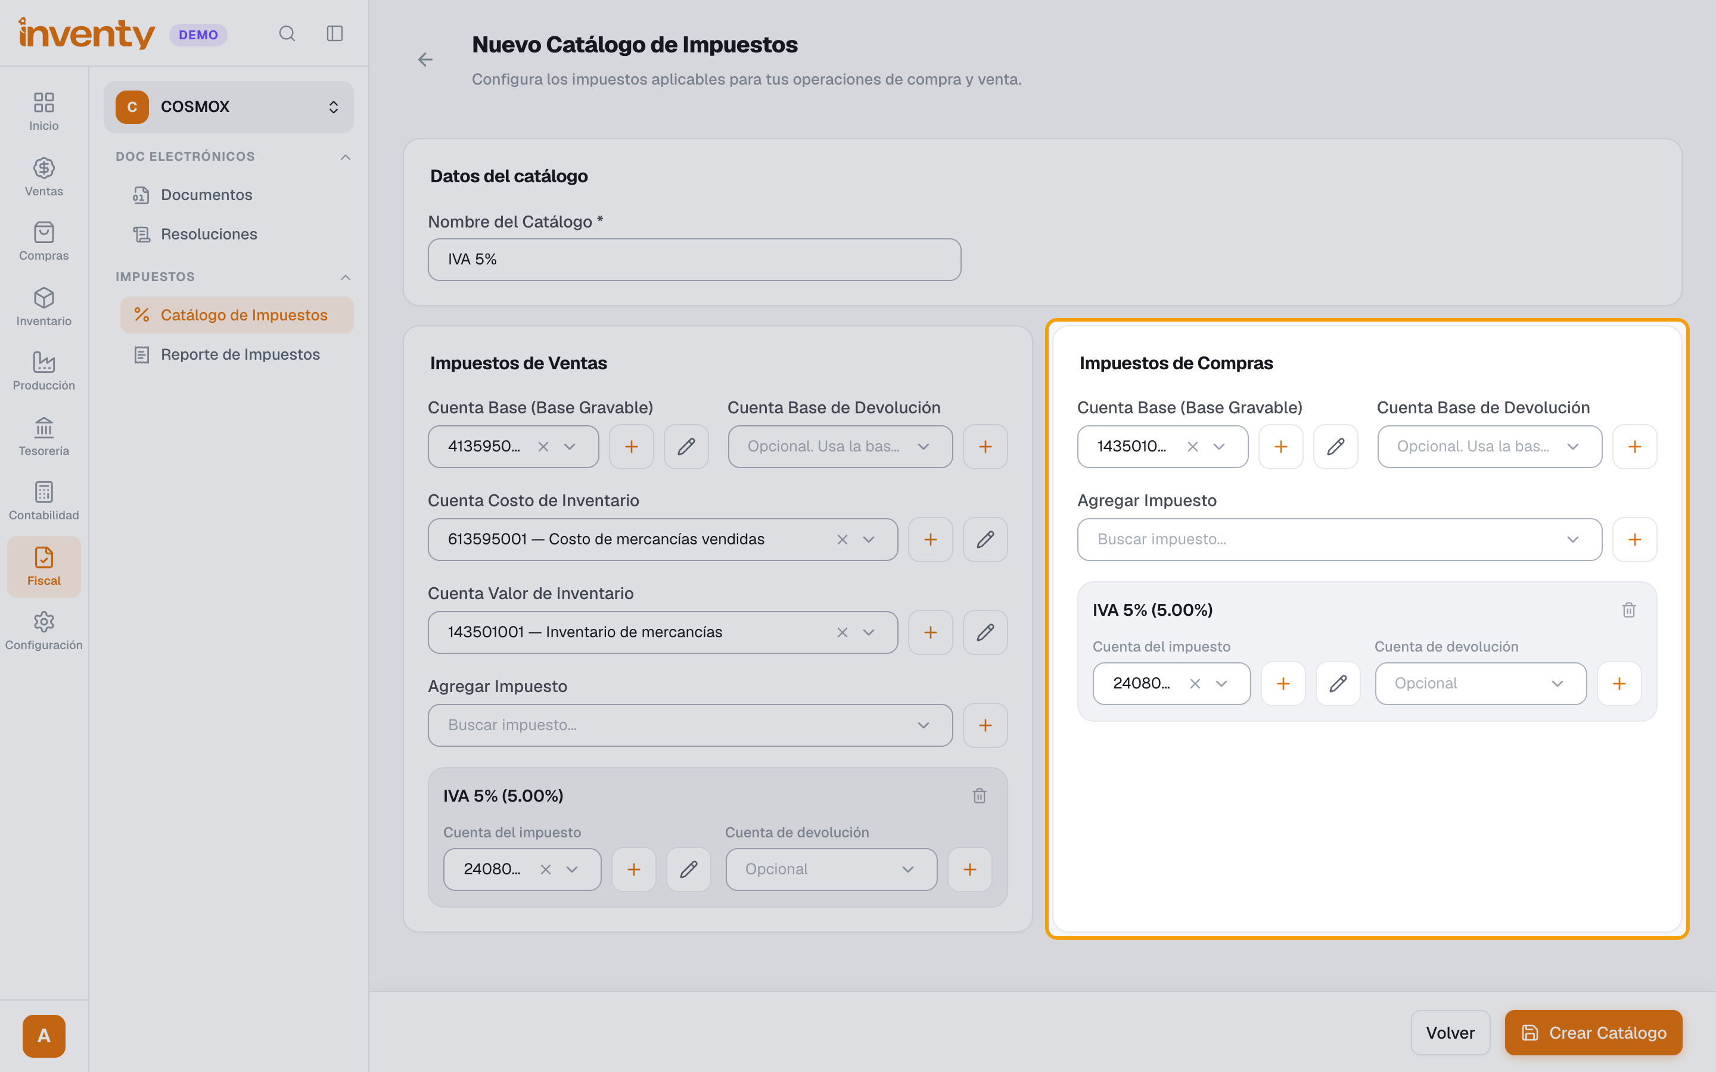Open Documentos menu item
This screenshot has height=1072, width=1716.
237,195
